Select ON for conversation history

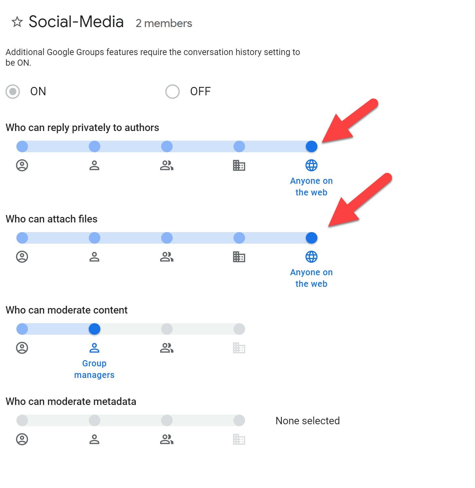13,91
